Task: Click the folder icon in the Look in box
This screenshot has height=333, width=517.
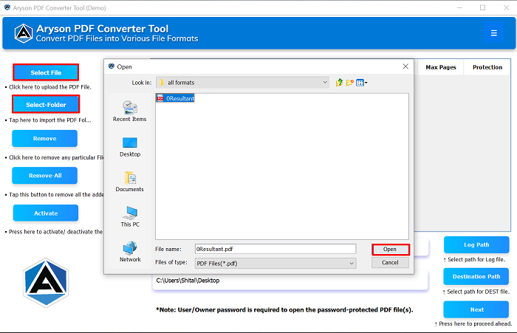Action: [x=162, y=83]
